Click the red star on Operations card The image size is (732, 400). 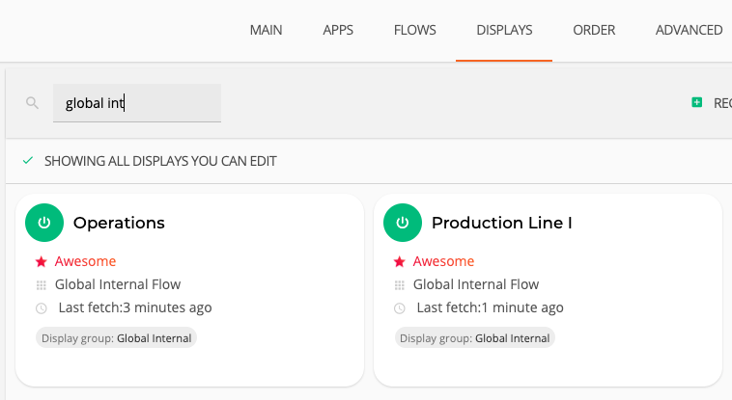[41, 261]
